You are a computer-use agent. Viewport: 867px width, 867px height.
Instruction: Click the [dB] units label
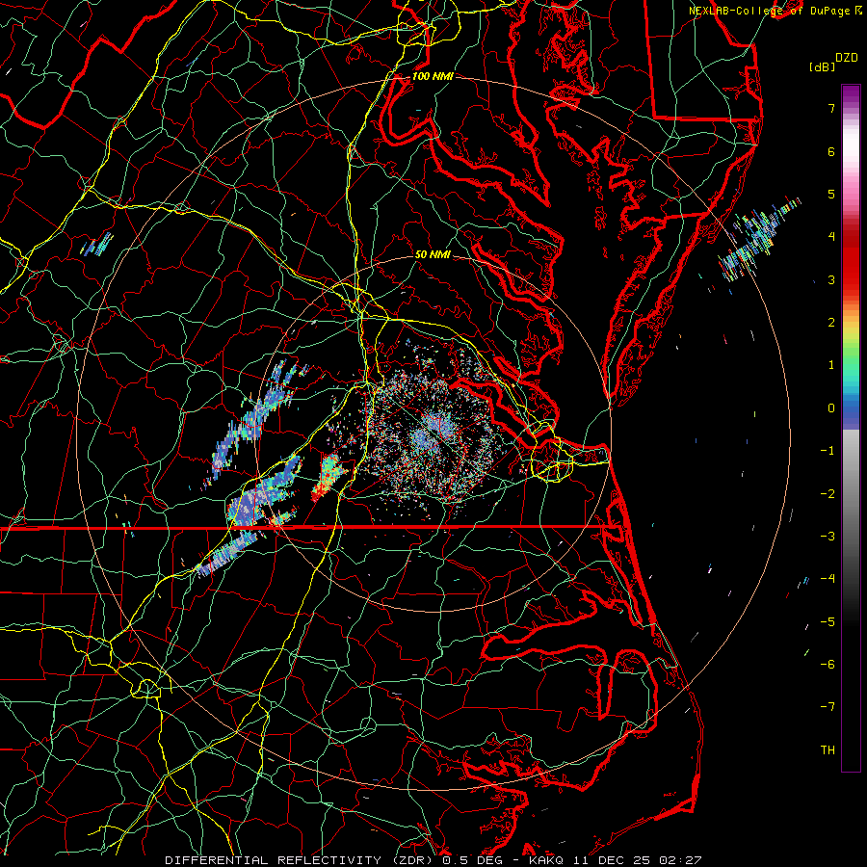pyautogui.click(x=822, y=66)
